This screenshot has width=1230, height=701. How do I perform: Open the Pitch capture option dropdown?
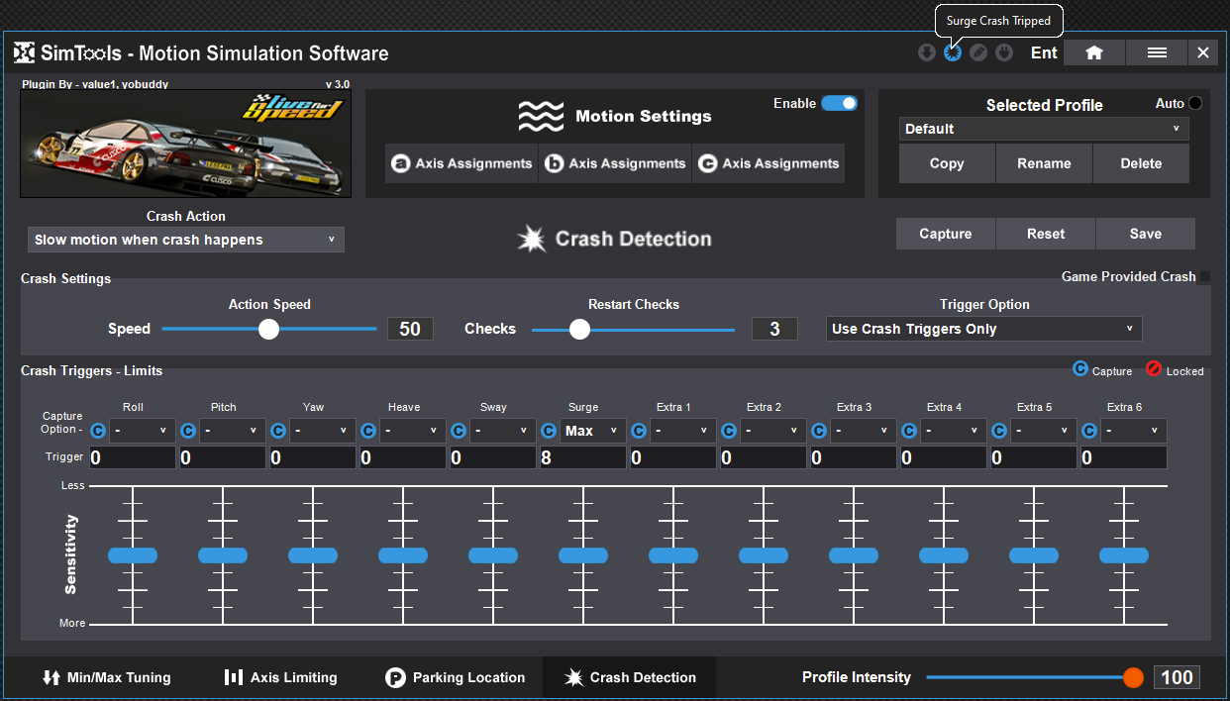pyautogui.click(x=233, y=431)
